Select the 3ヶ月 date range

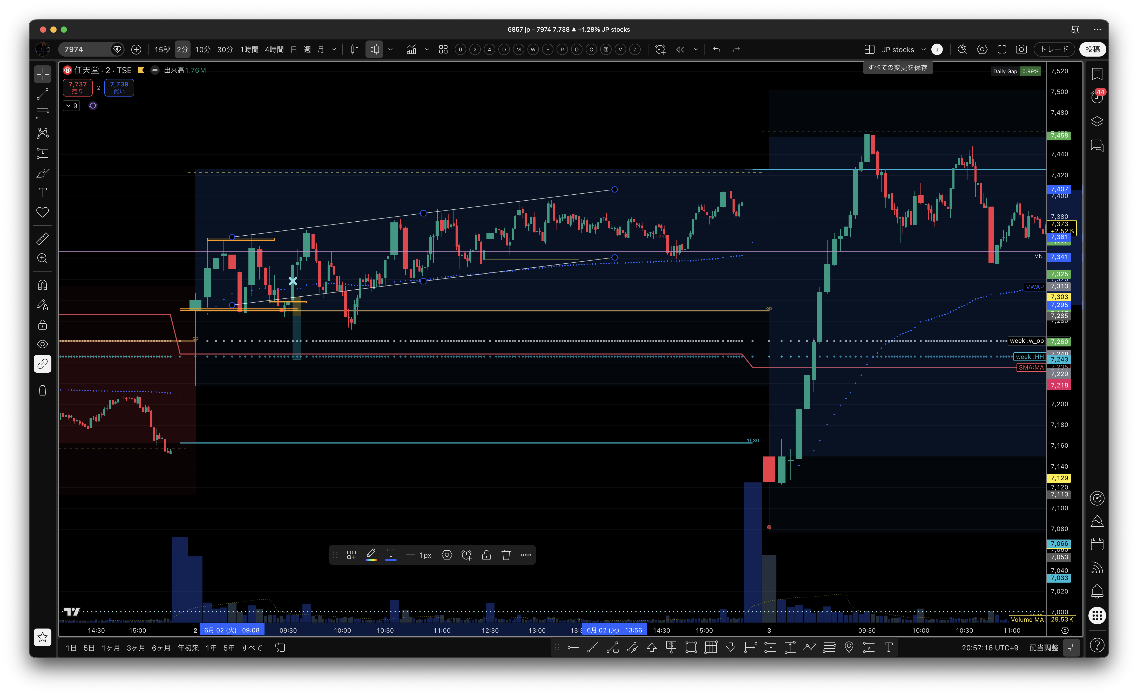[136, 648]
